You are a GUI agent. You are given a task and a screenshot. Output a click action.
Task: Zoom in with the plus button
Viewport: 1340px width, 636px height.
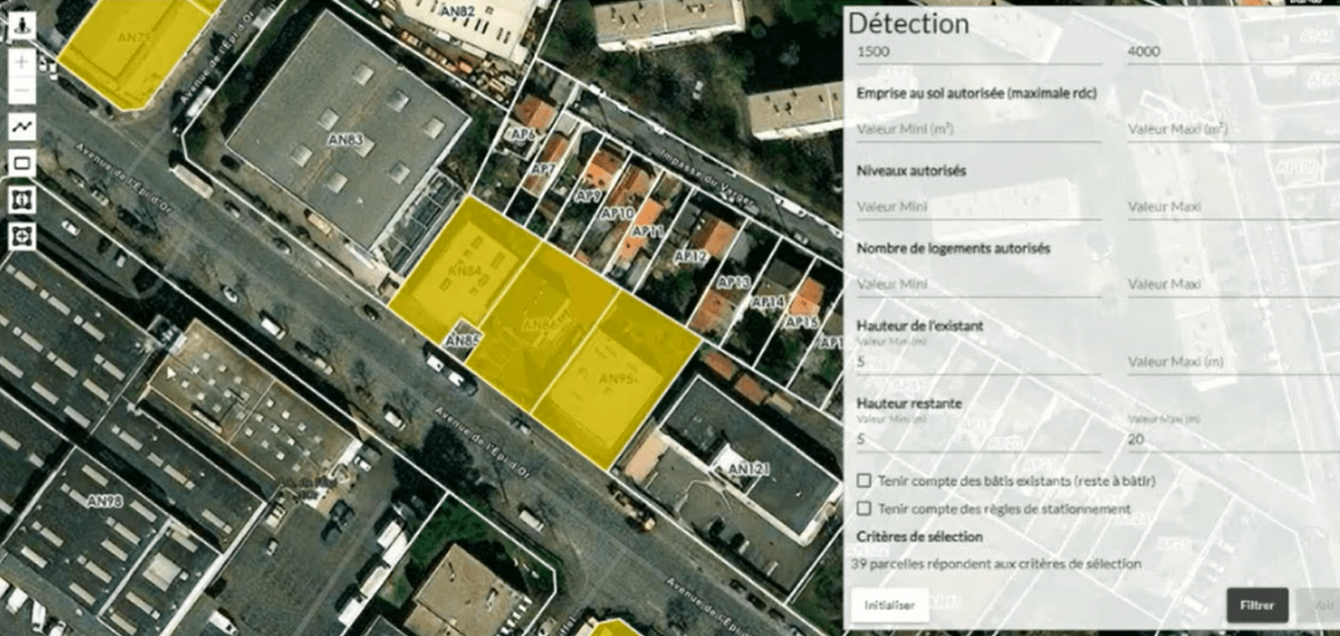click(22, 62)
